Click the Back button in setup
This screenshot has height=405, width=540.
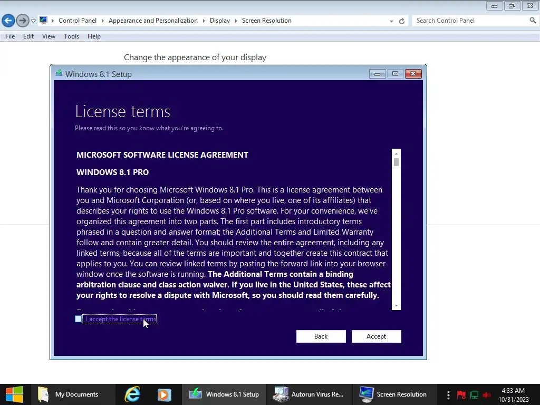321,336
